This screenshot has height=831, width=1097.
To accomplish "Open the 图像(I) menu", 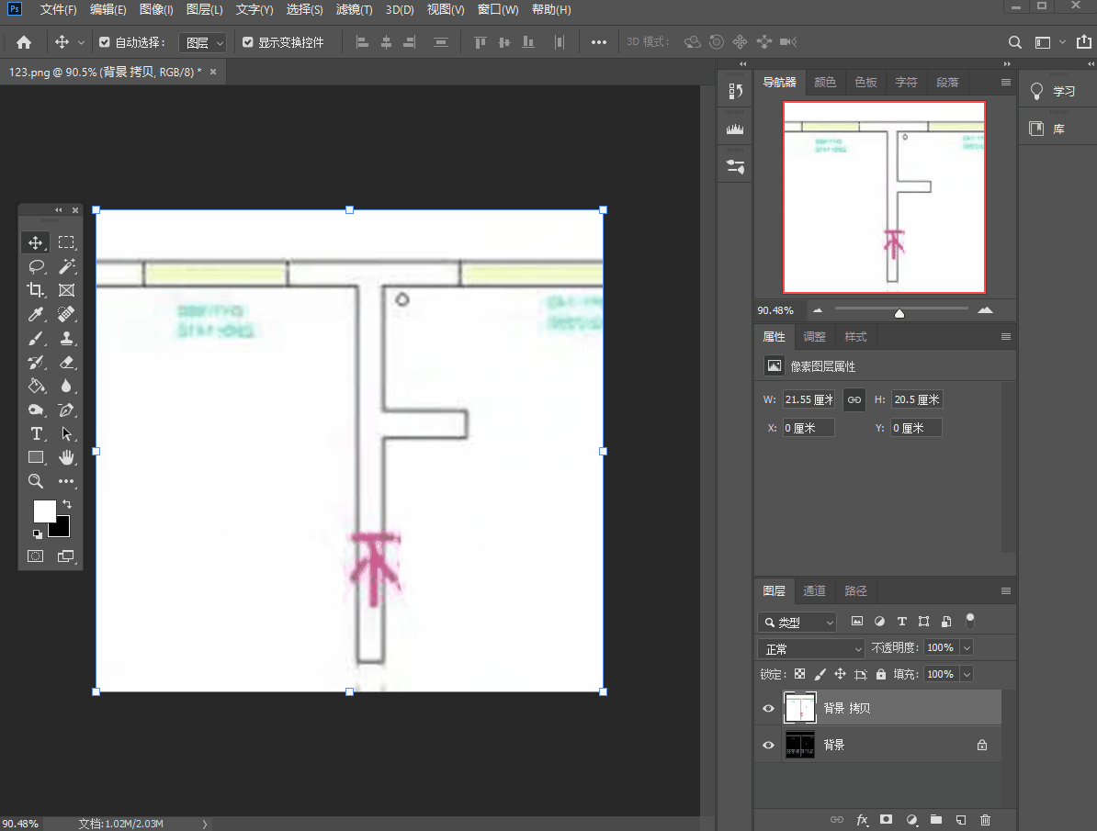I will pos(156,10).
